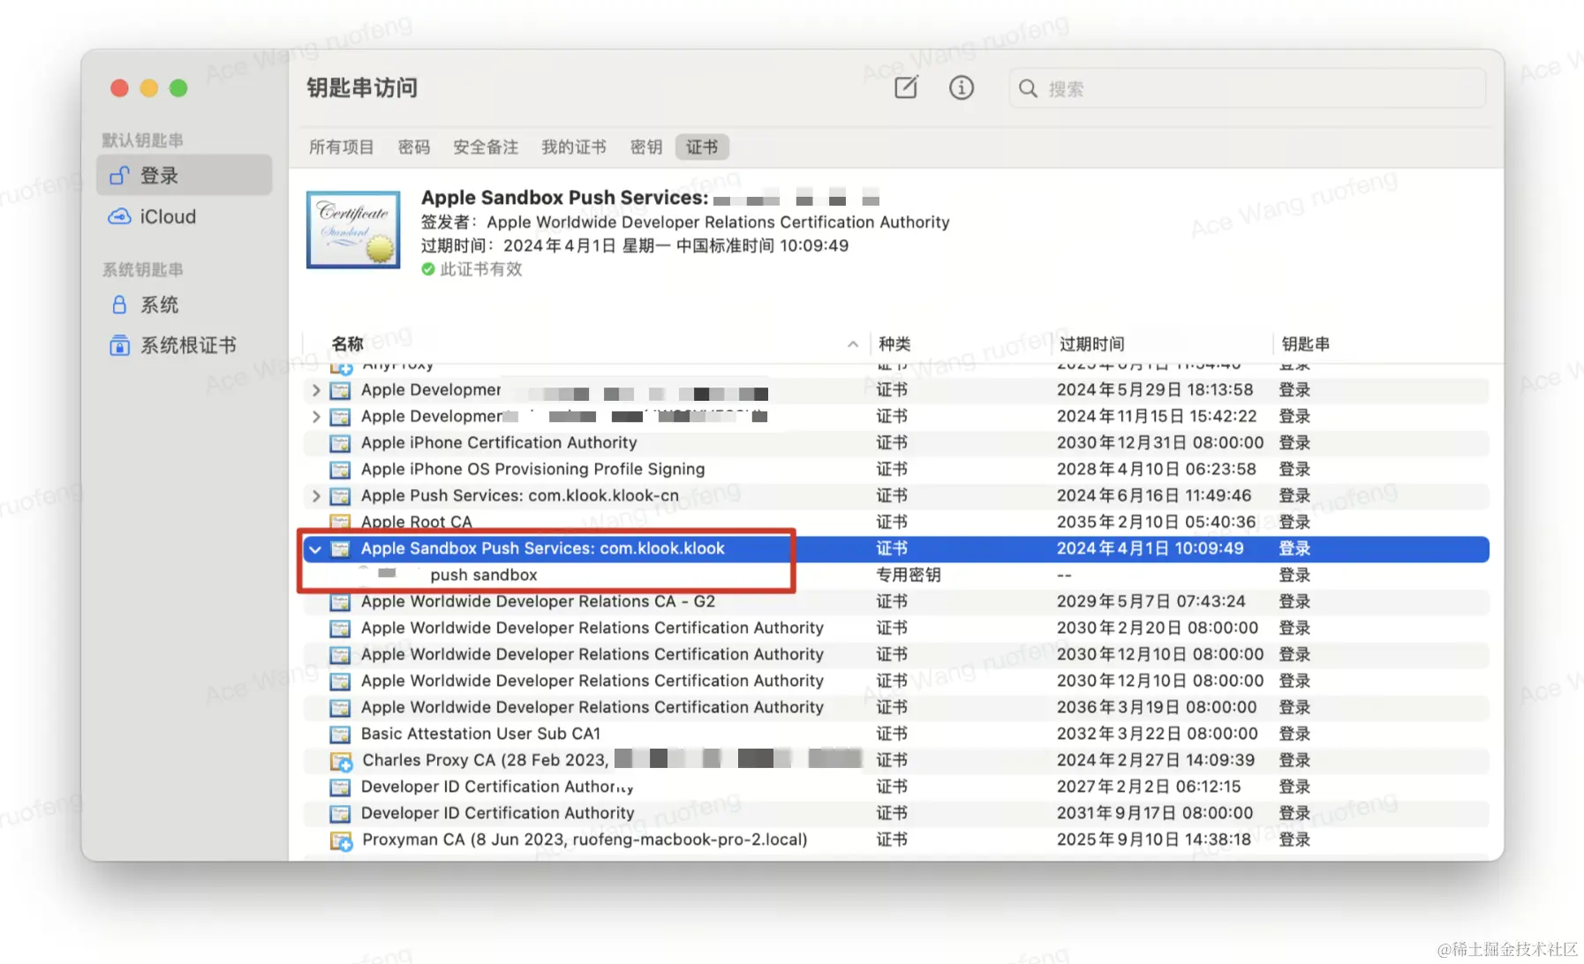
Task: Click the 专用密钥 type cell
Action: pos(909,576)
